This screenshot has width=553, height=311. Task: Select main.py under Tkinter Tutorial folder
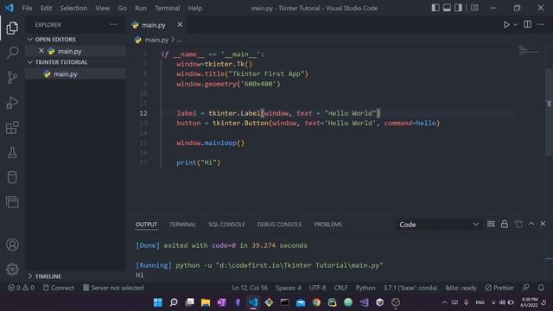point(75,74)
